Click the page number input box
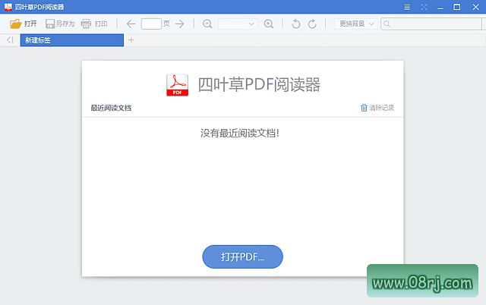The height and width of the screenshot is (305, 486). [151, 24]
